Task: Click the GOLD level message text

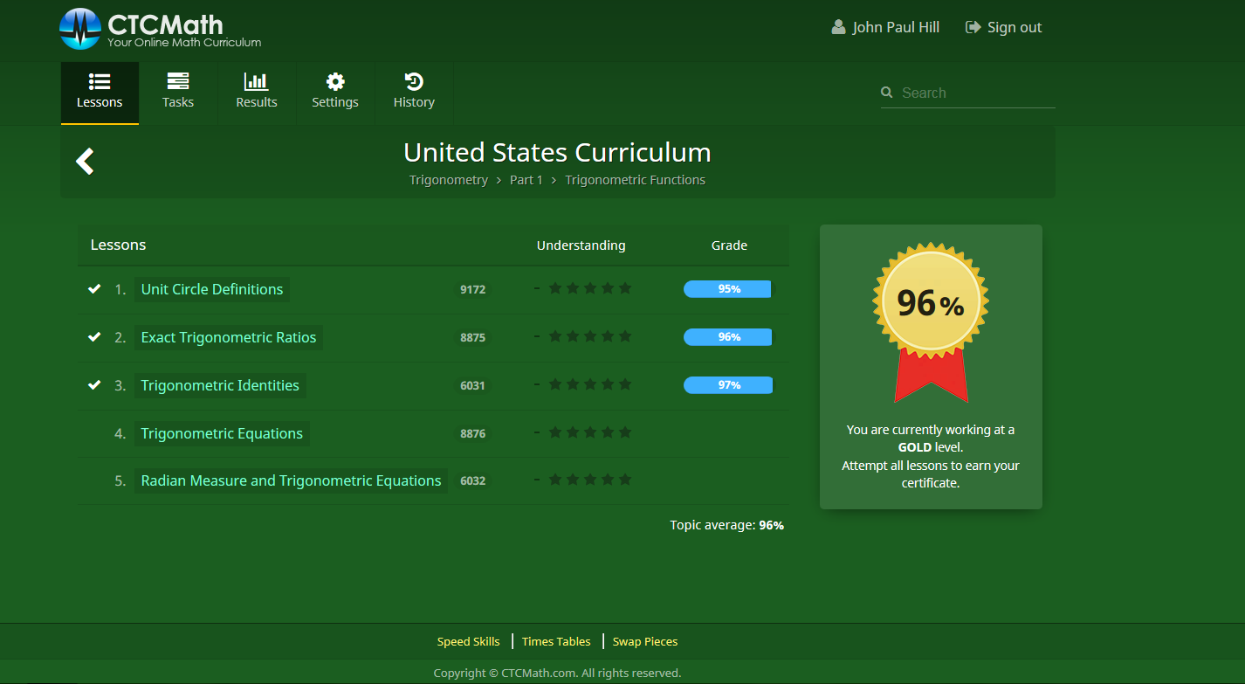Action: (931, 456)
